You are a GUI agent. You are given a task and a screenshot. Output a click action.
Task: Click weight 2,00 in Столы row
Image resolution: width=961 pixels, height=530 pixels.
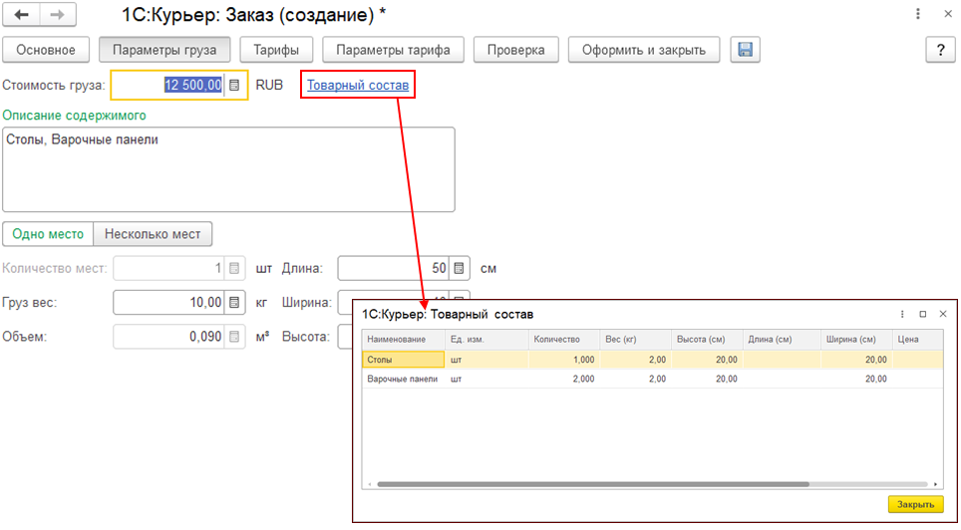tap(636, 360)
